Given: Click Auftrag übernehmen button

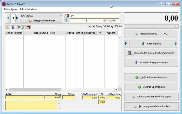Looking at the screenshot, I should (x=151, y=87).
